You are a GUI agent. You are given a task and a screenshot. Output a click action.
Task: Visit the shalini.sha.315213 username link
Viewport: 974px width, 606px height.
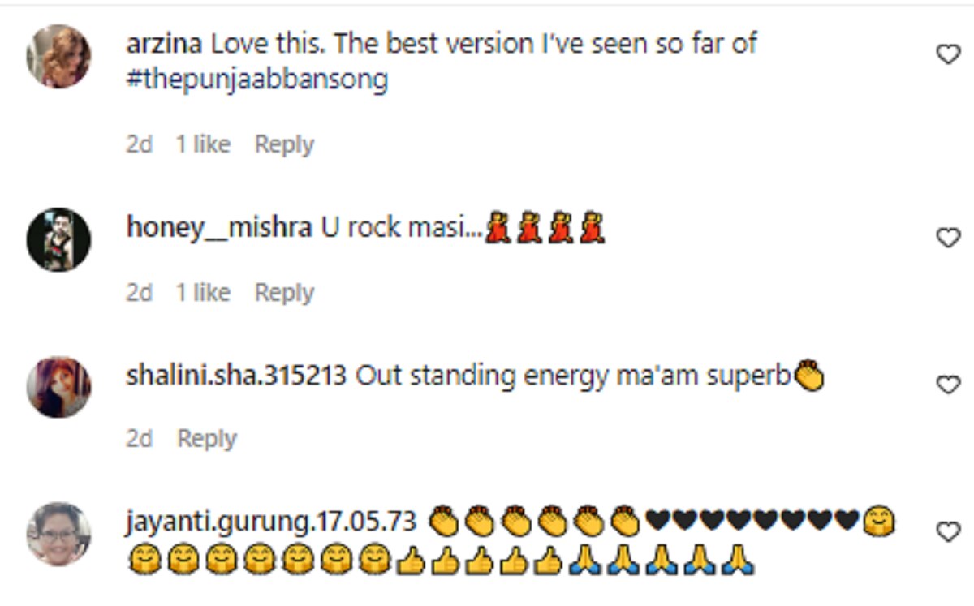point(237,376)
